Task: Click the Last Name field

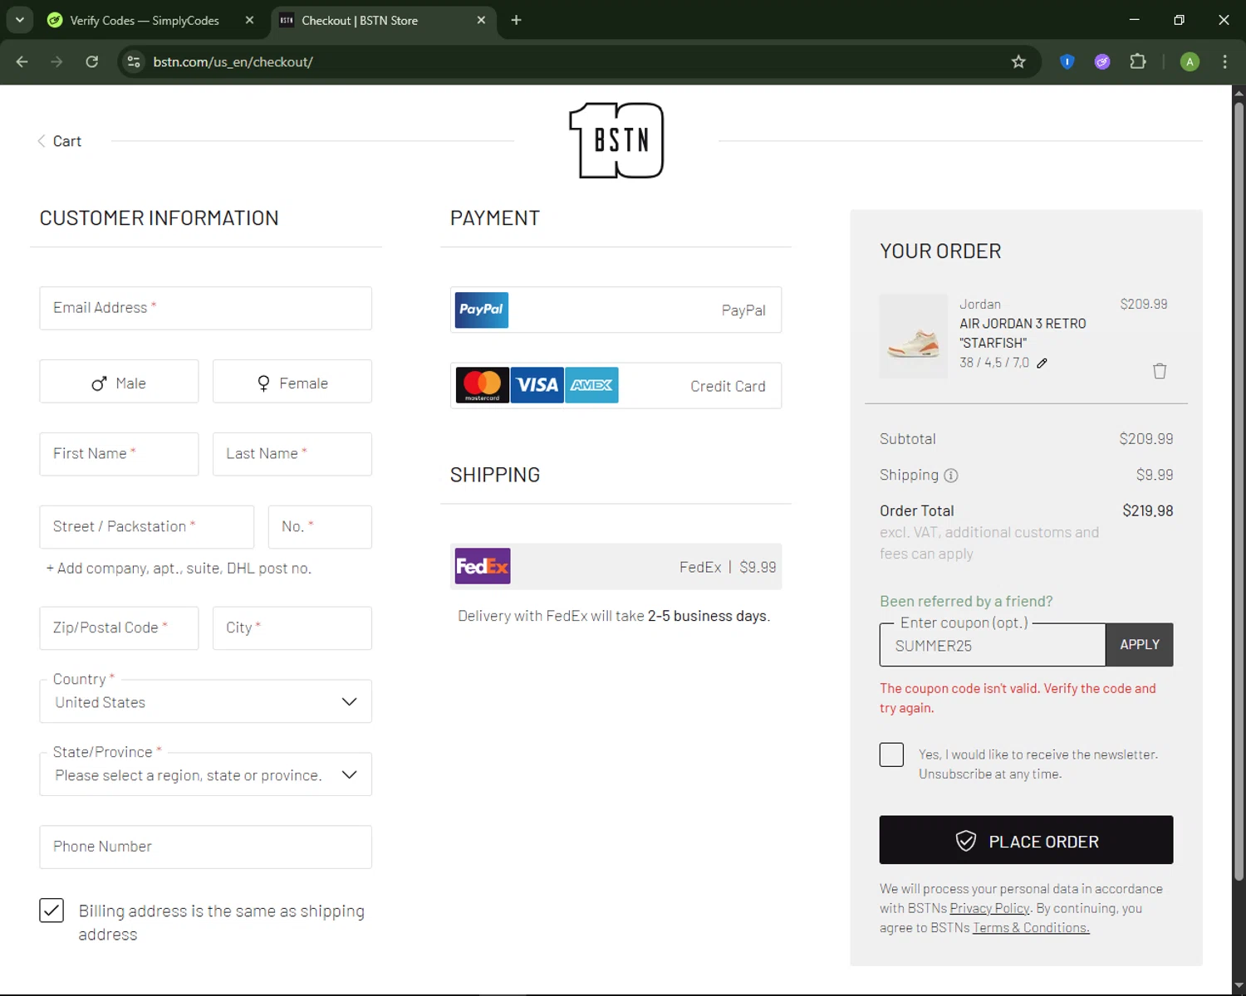Action: click(x=292, y=454)
